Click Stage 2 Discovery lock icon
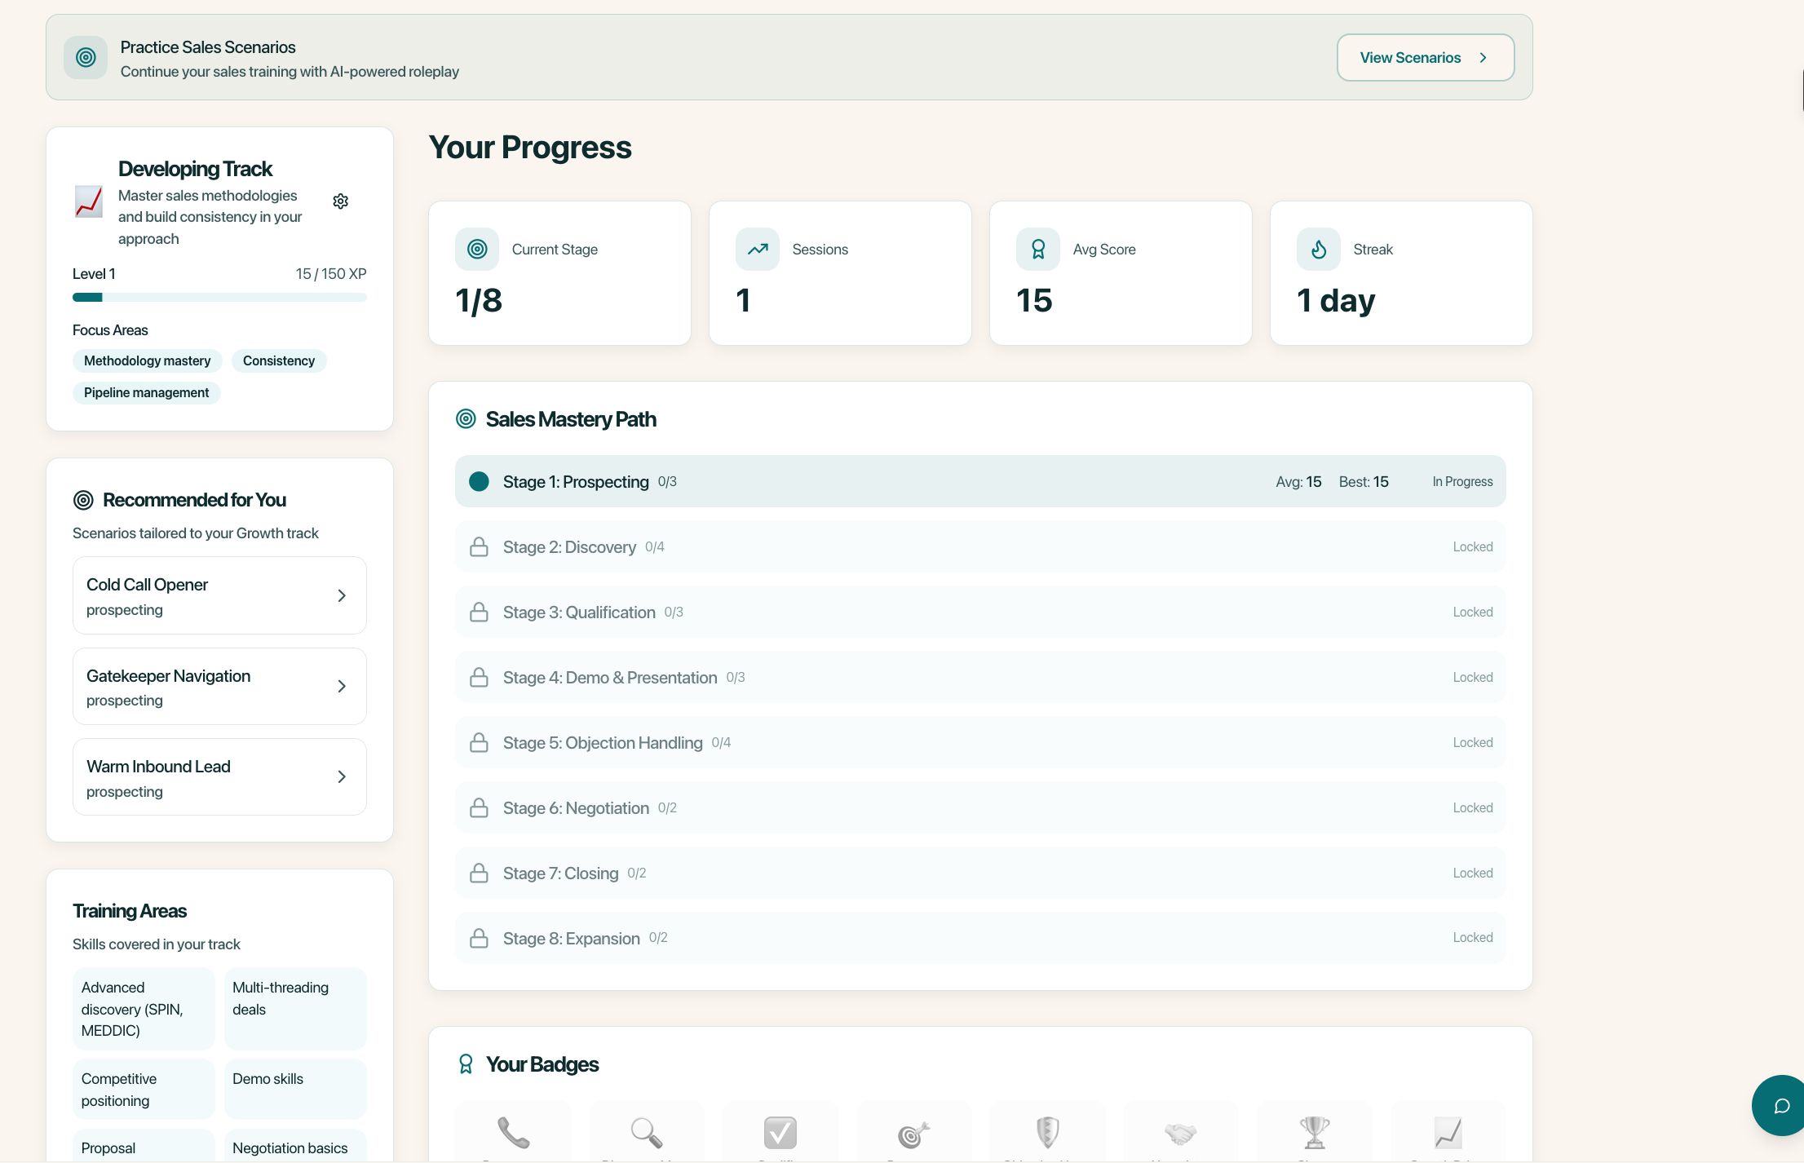Image resolution: width=1804 pixels, height=1163 pixels. (480, 547)
